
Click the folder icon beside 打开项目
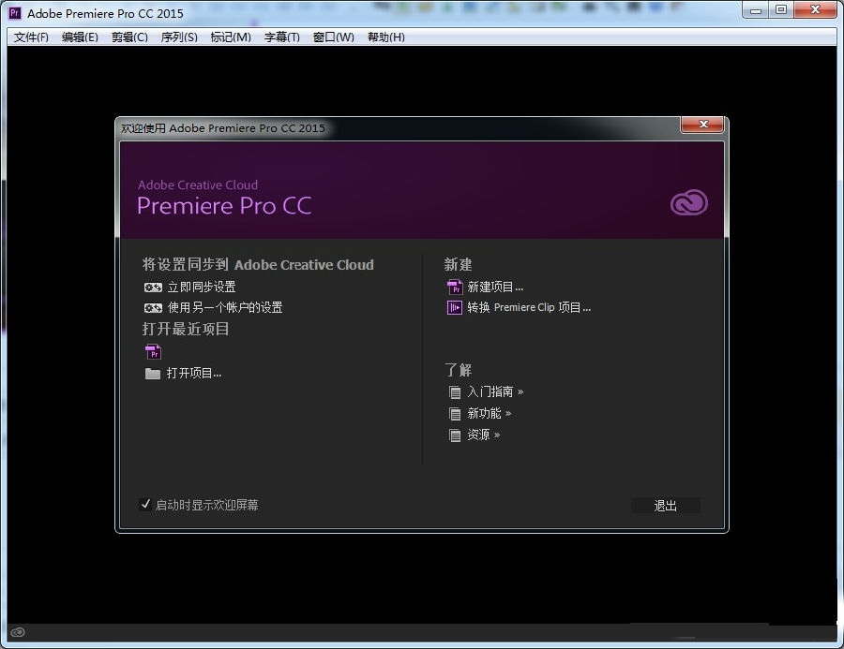click(x=153, y=374)
